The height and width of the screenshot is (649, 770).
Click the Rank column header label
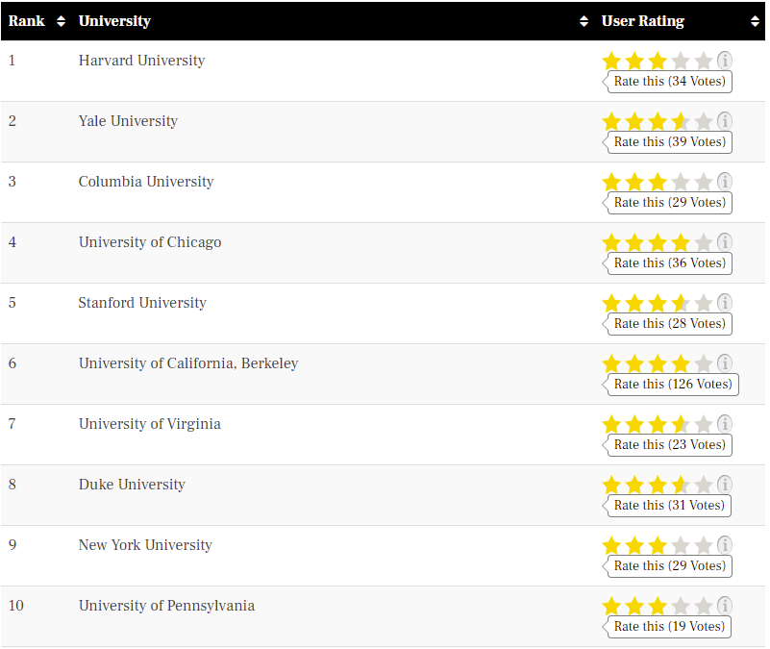click(27, 21)
